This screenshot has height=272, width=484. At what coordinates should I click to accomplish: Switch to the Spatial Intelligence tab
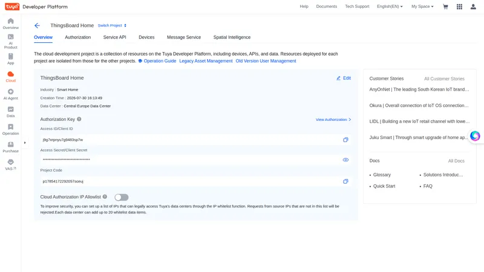[232, 37]
